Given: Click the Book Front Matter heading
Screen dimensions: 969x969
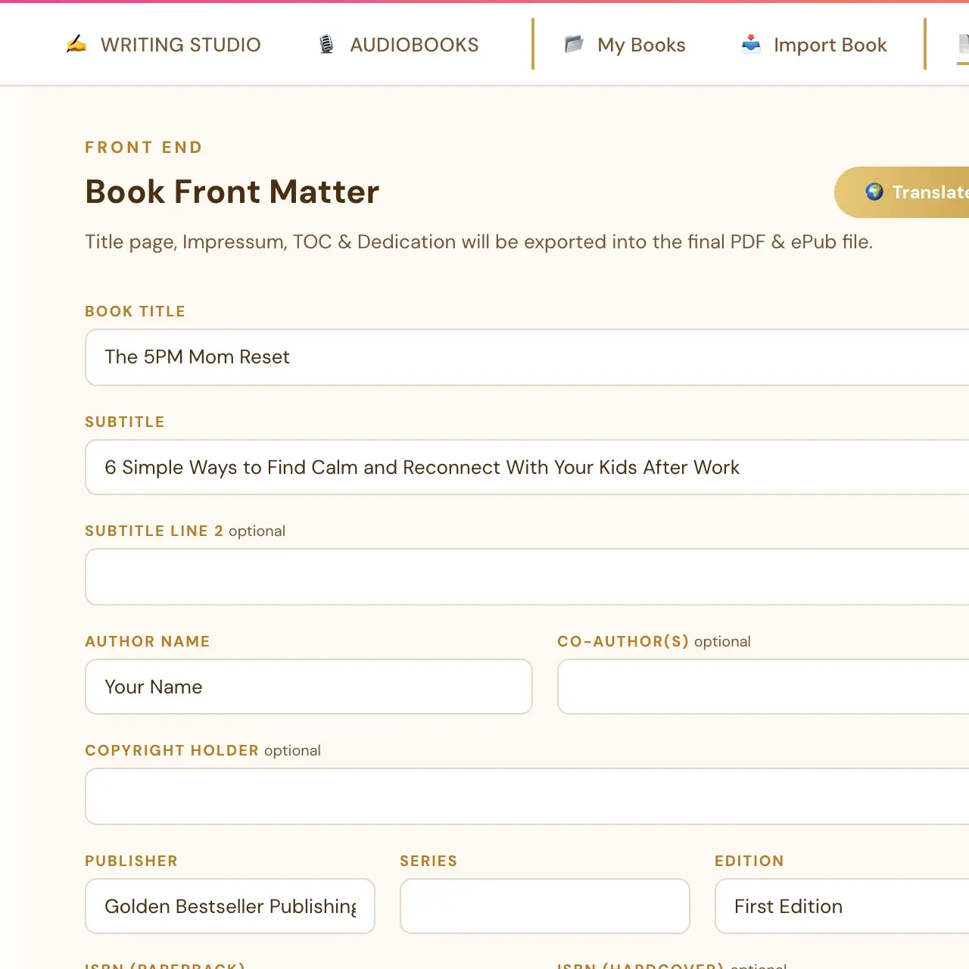Looking at the screenshot, I should coord(232,192).
